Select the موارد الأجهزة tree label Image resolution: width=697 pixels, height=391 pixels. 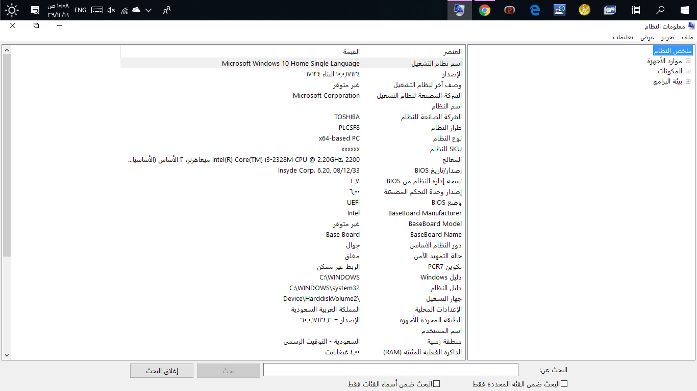664,61
